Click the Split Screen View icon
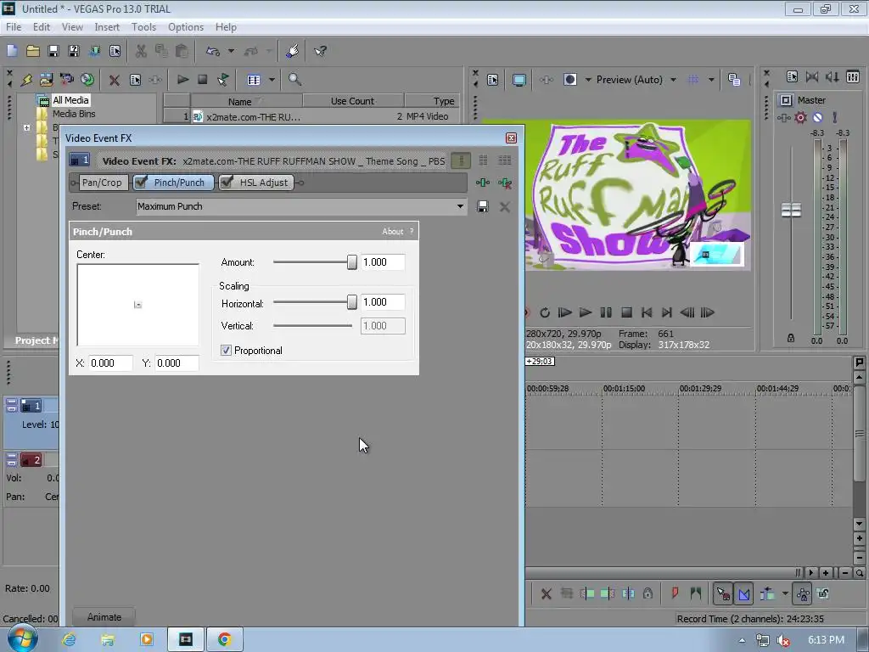Screen dimensions: 869x652 pos(569,79)
